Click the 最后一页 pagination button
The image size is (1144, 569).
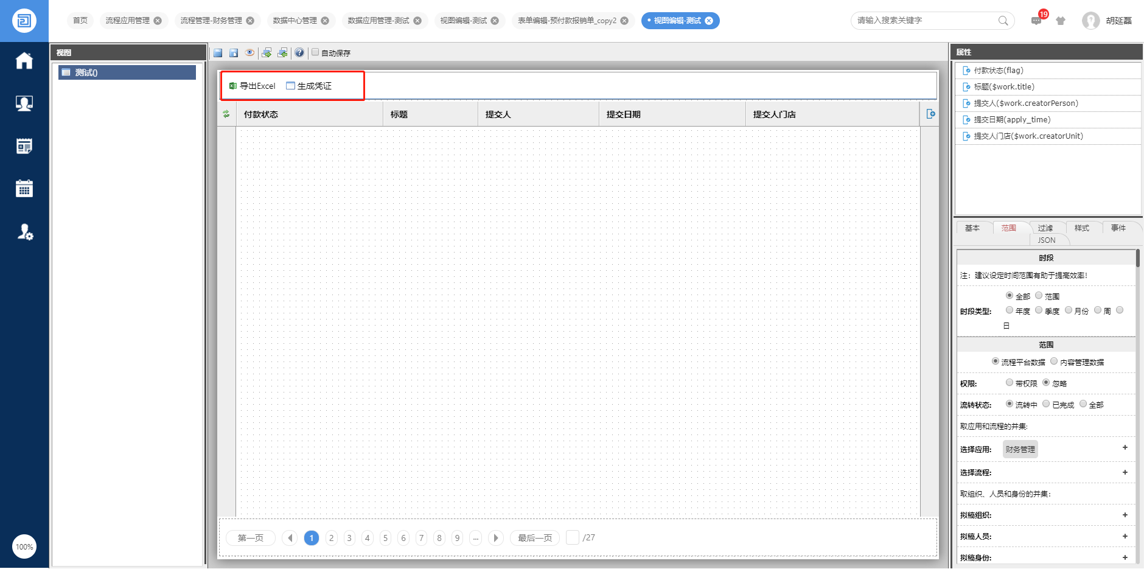(535, 538)
